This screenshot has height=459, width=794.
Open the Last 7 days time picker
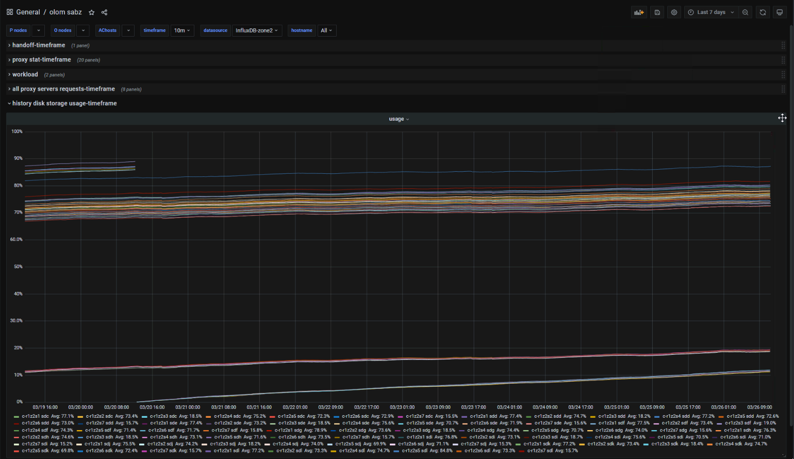[710, 12]
